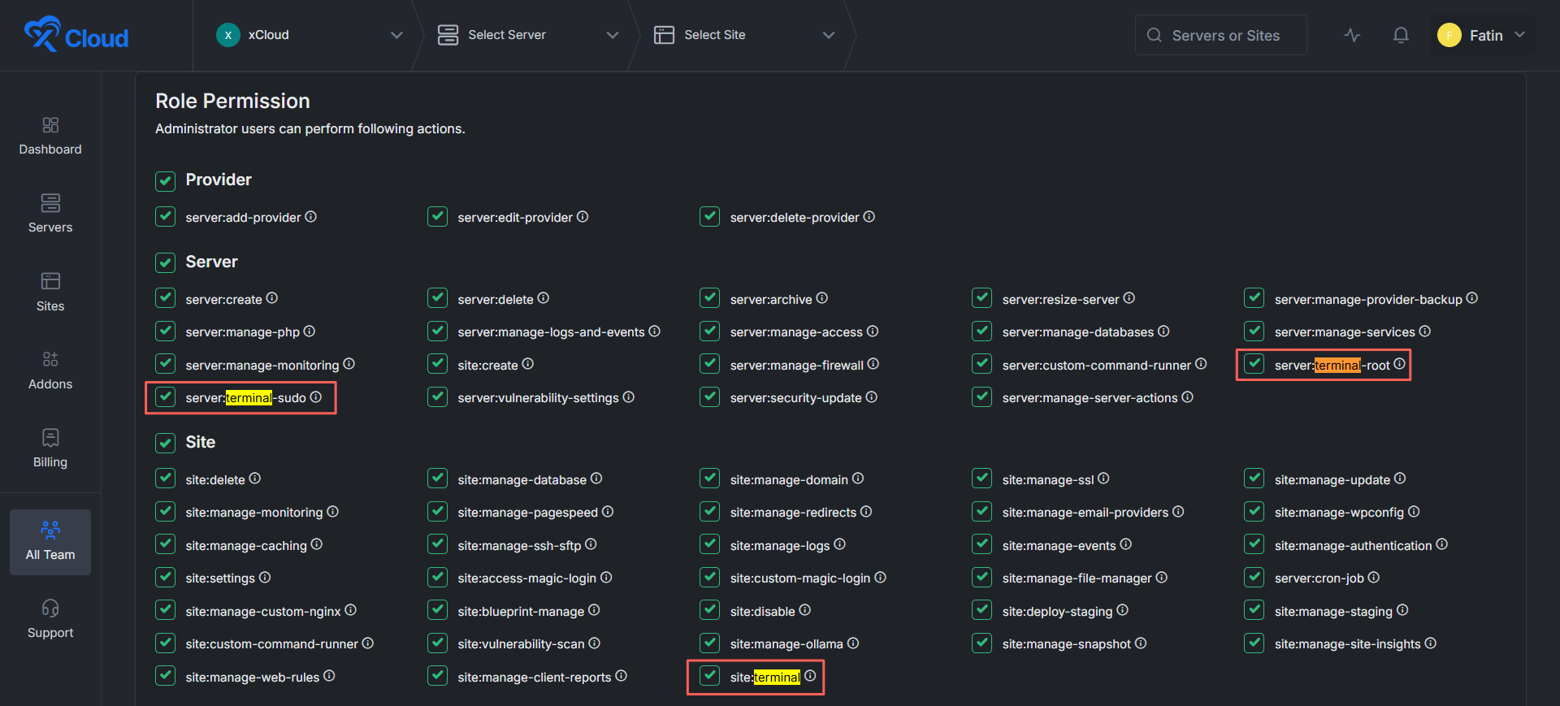Show info for site:manage-web-rules
This screenshot has width=1560, height=706.
[x=329, y=676]
